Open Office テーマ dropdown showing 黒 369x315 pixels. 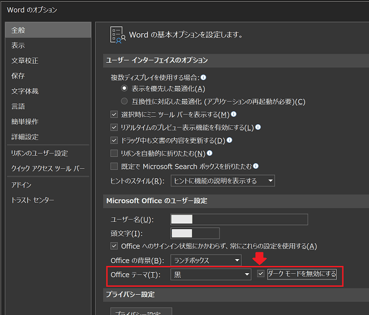[x=211, y=274]
